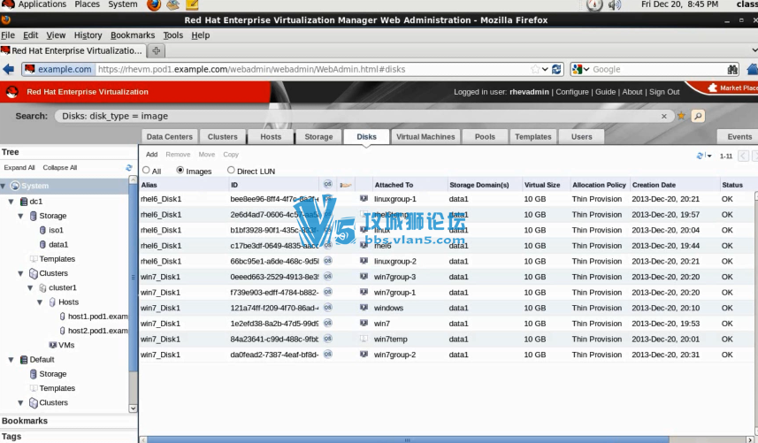Click the browser back arrow

pyautogui.click(x=8, y=69)
